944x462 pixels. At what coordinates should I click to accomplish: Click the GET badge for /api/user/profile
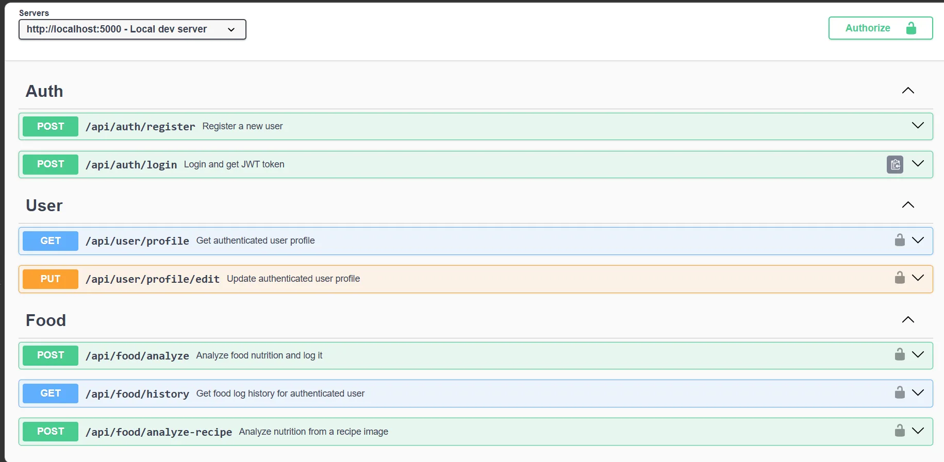(51, 241)
